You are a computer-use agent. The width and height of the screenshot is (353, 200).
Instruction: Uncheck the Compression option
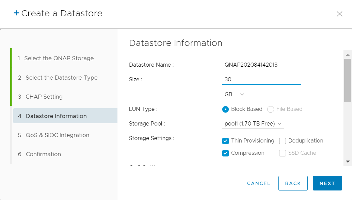pos(225,153)
